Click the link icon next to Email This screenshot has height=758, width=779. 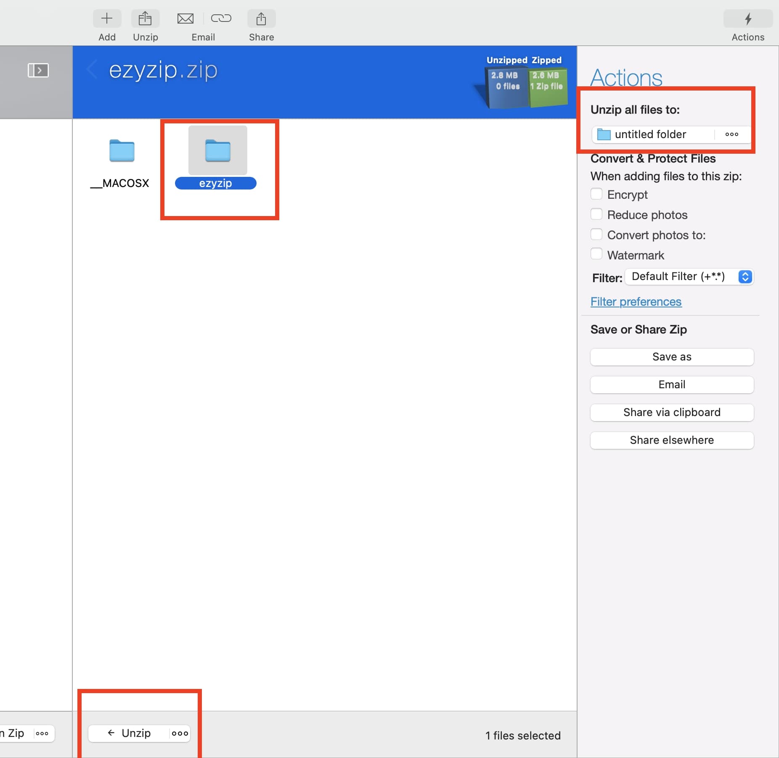tap(222, 19)
